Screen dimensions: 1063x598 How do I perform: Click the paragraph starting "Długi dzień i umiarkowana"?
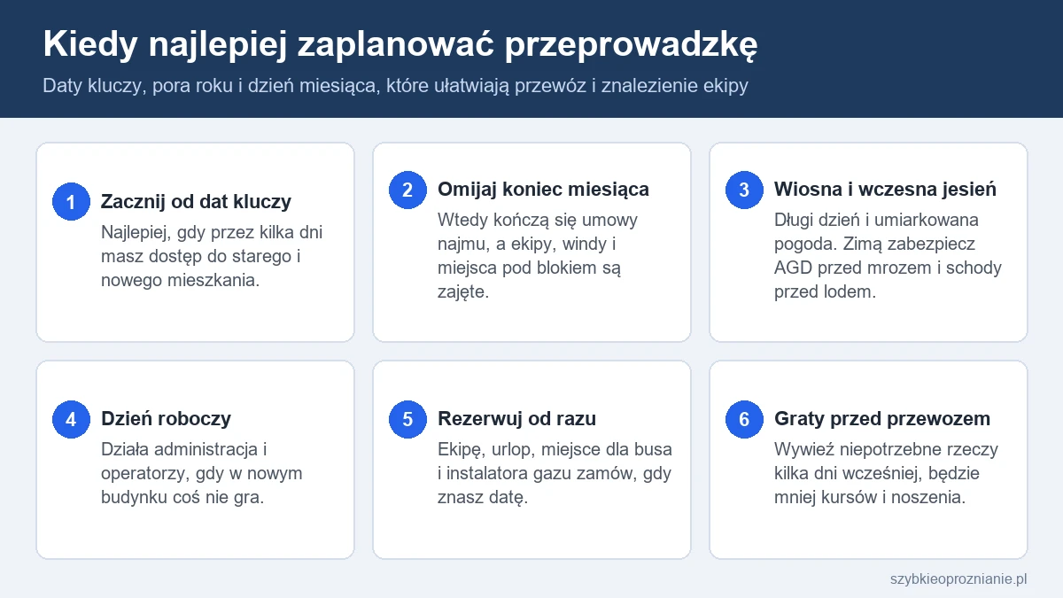[888, 255]
